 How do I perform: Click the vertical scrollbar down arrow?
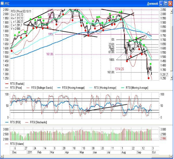click(x=172, y=78)
